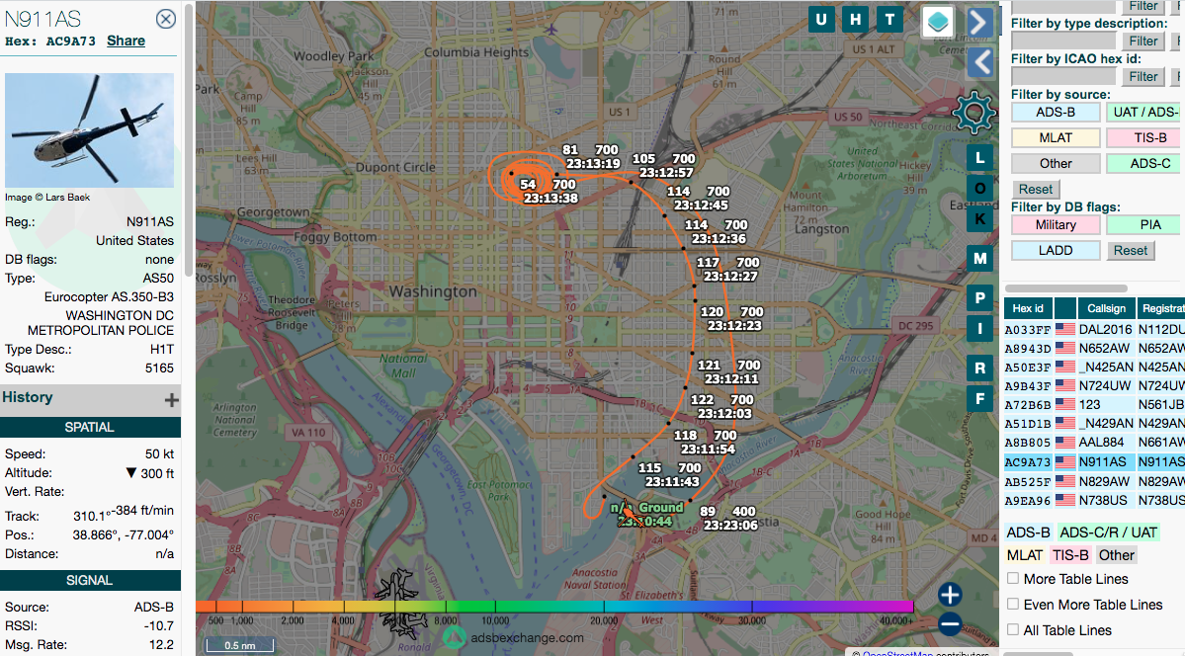The width and height of the screenshot is (1185, 656).
Task: Zoom out with the minus button
Action: tap(950, 624)
